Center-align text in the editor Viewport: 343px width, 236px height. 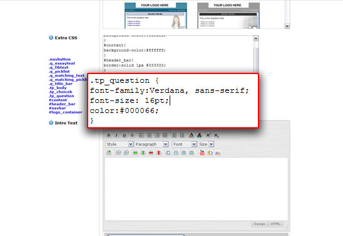coord(150,136)
